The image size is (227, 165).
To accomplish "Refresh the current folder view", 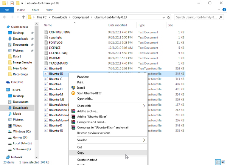I will click(x=168, y=17).
